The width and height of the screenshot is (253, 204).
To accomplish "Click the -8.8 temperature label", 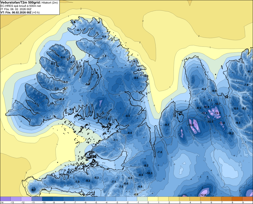I will (141, 175).
